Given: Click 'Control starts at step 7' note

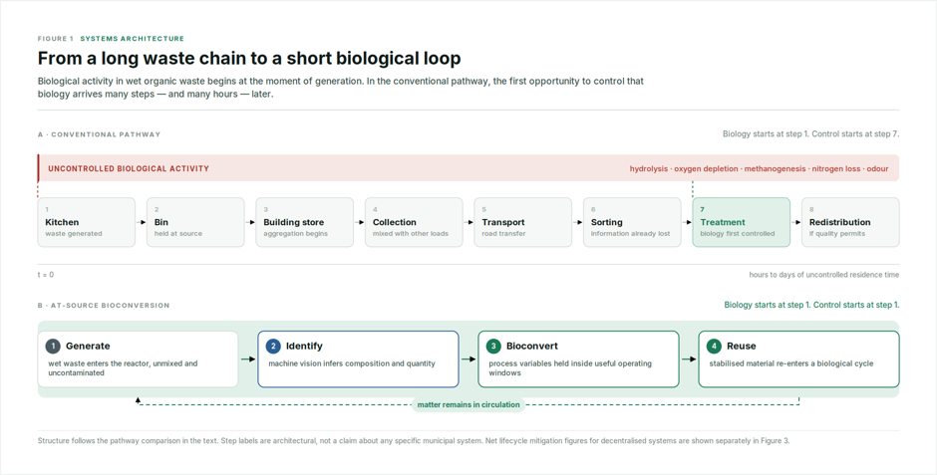Looking at the screenshot, I should coord(855,134).
